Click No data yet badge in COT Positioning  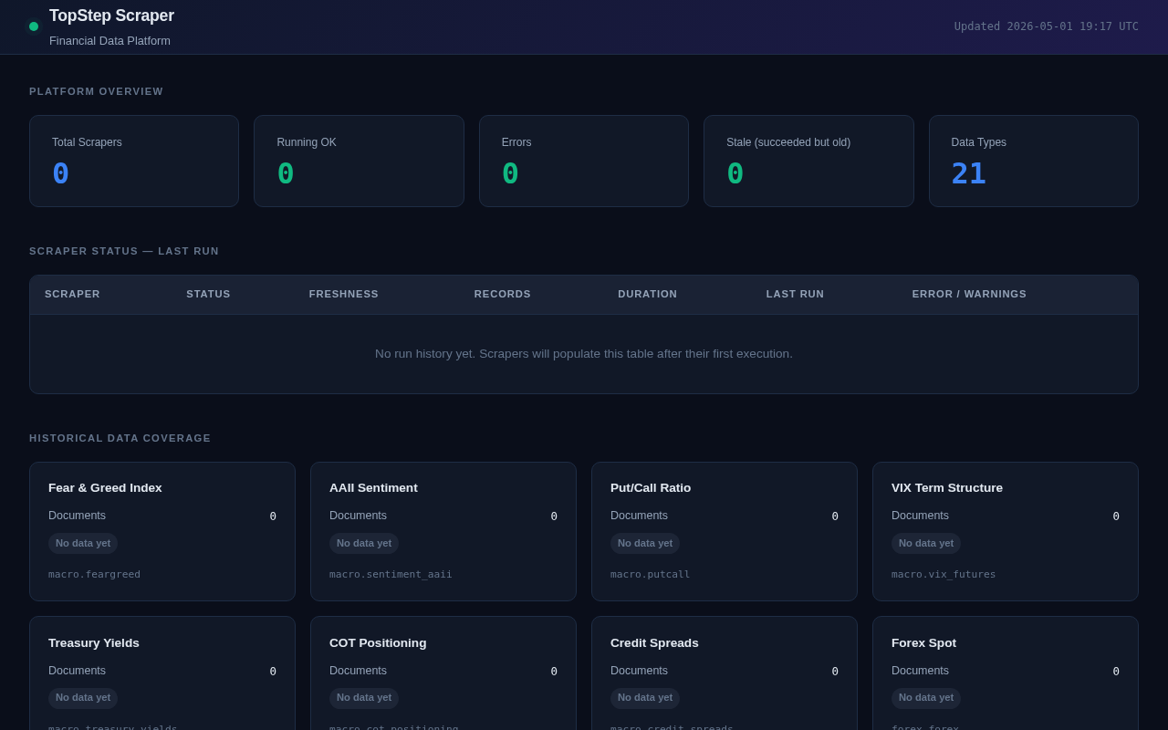tap(364, 698)
